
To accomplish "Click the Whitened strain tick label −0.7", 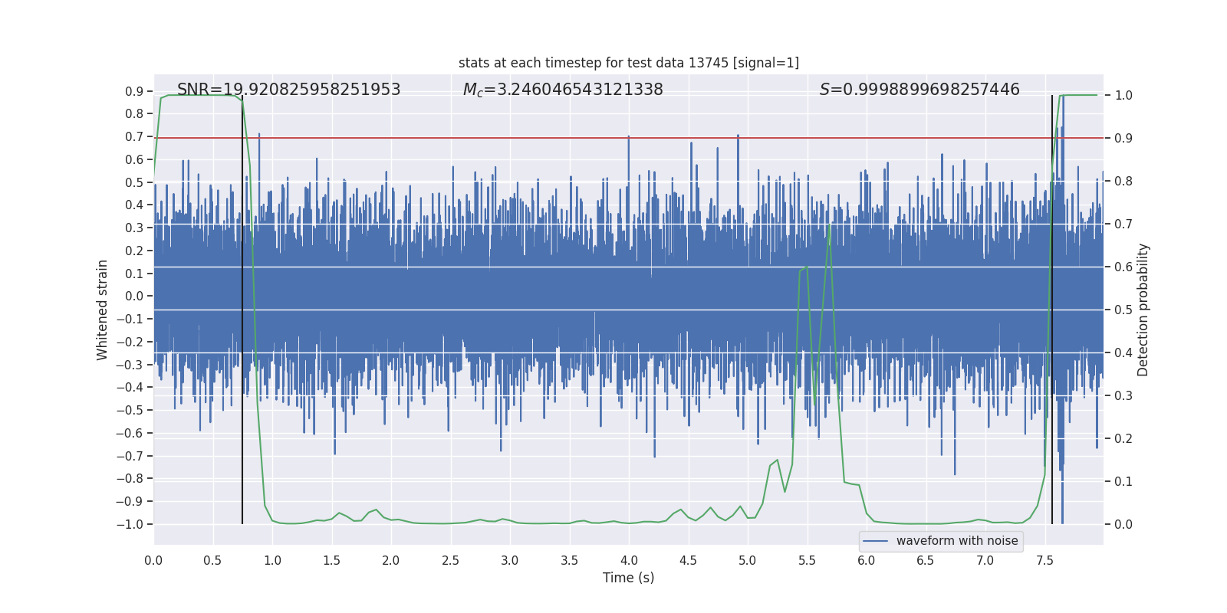I will 130,456.
